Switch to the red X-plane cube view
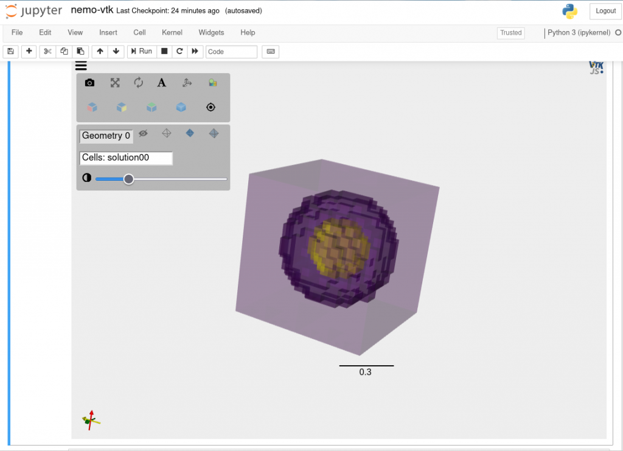 92,107
